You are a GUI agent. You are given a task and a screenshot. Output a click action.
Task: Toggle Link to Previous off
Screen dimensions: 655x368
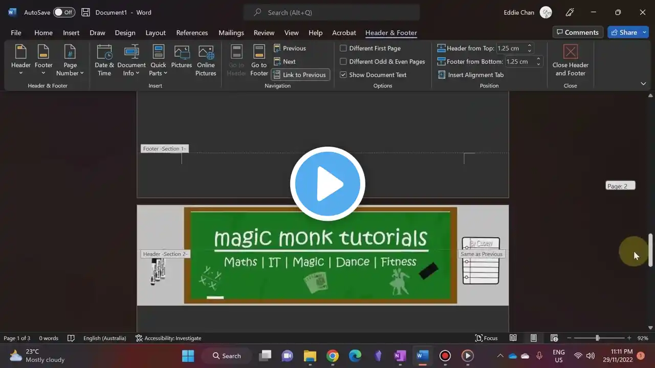pos(300,75)
